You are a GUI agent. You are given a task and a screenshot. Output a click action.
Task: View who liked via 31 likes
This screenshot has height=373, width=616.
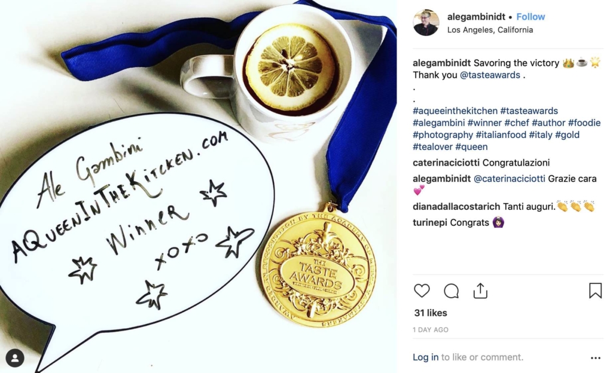tap(431, 313)
